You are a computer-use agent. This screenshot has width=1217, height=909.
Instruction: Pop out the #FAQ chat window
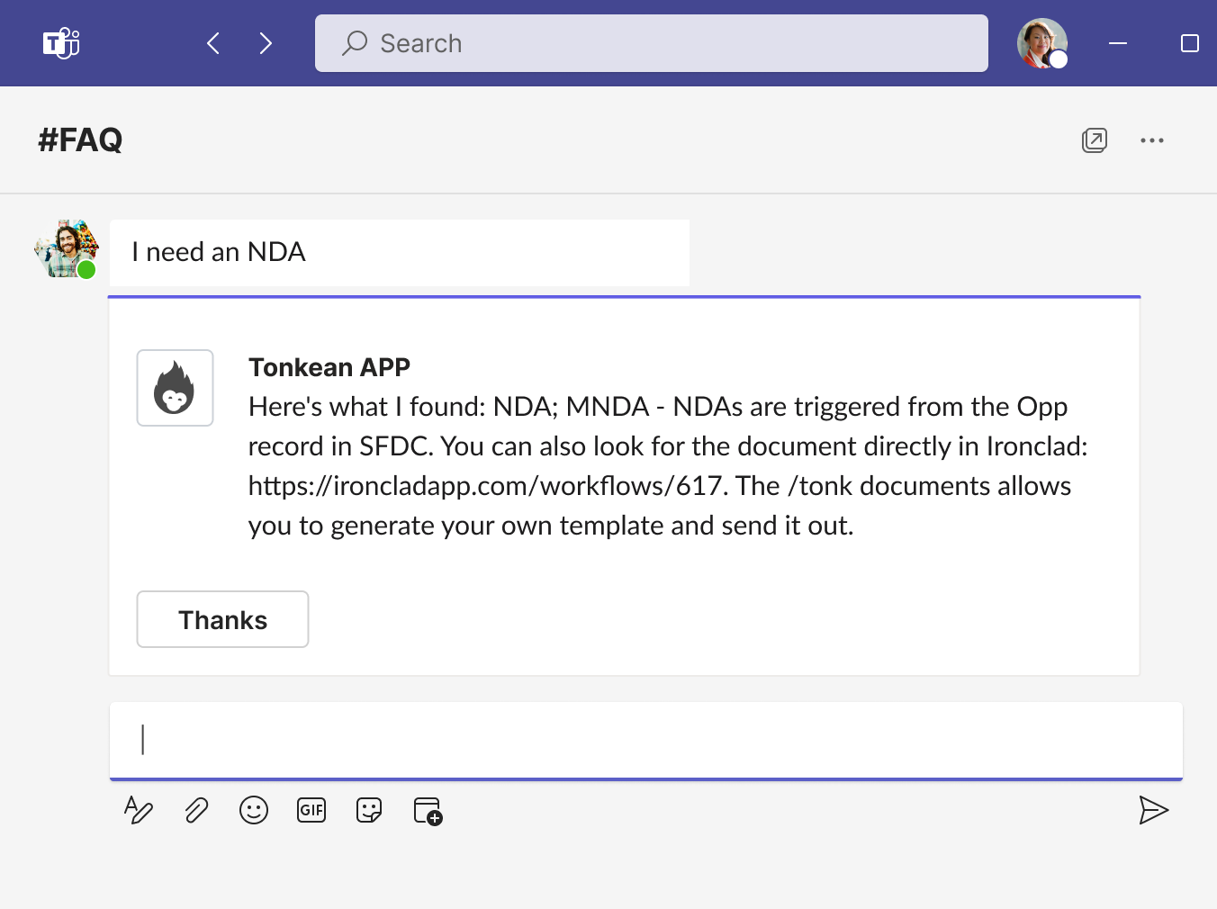point(1094,140)
